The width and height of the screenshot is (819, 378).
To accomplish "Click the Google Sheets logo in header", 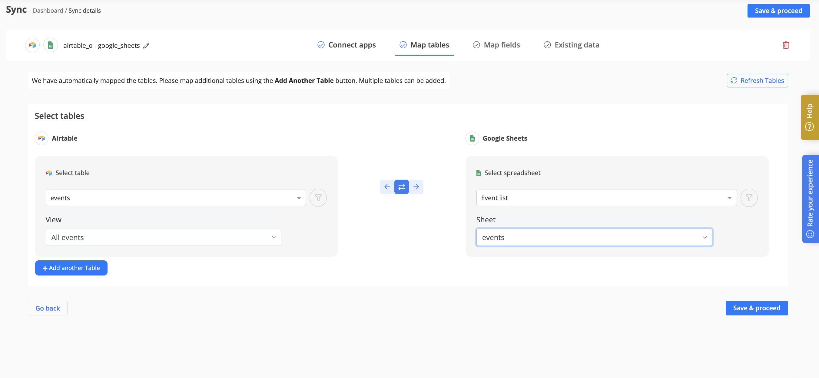I will coord(51,45).
